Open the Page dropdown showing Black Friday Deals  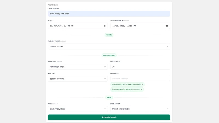pos(78,109)
